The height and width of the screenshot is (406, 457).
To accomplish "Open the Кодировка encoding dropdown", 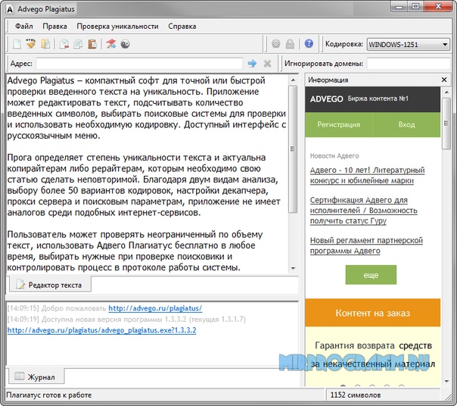I will (x=408, y=45).
